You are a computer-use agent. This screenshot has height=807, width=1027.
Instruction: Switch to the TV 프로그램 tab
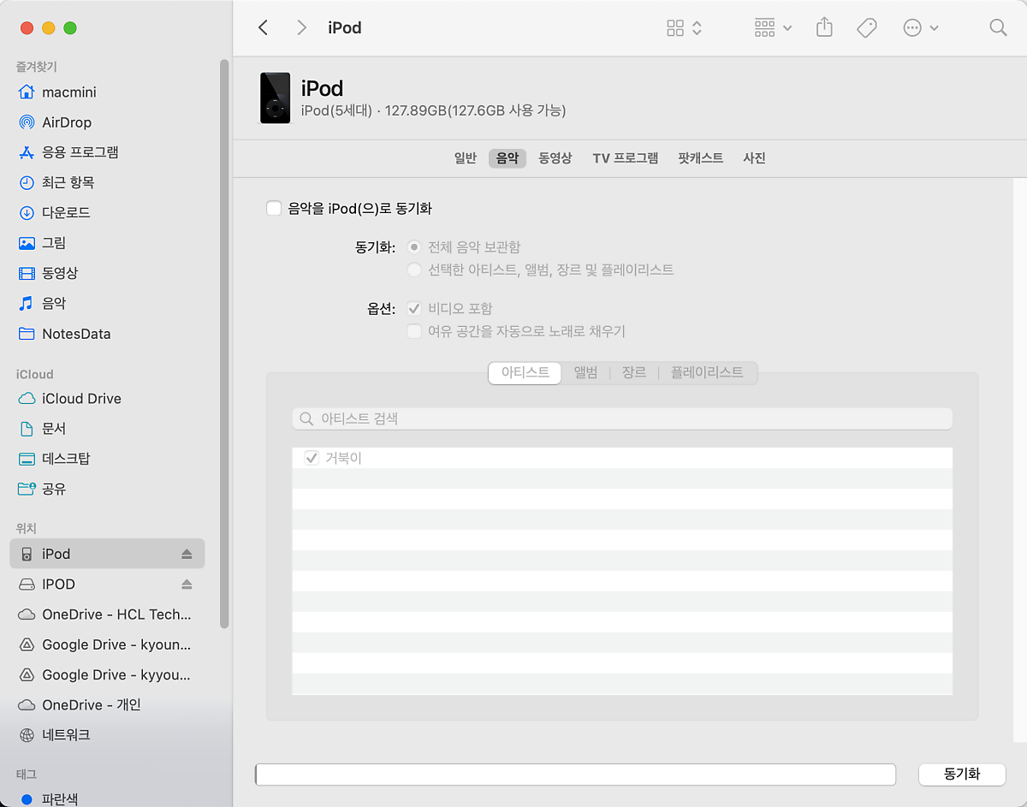pyautogui.click(x=626, y=158)
